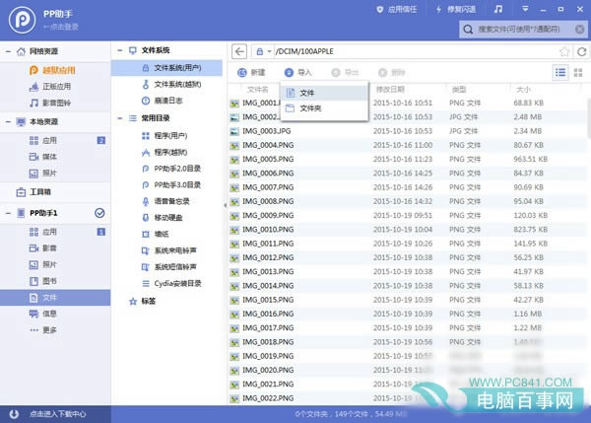Collapse the 网络资源 section

(x=8, y=51)
